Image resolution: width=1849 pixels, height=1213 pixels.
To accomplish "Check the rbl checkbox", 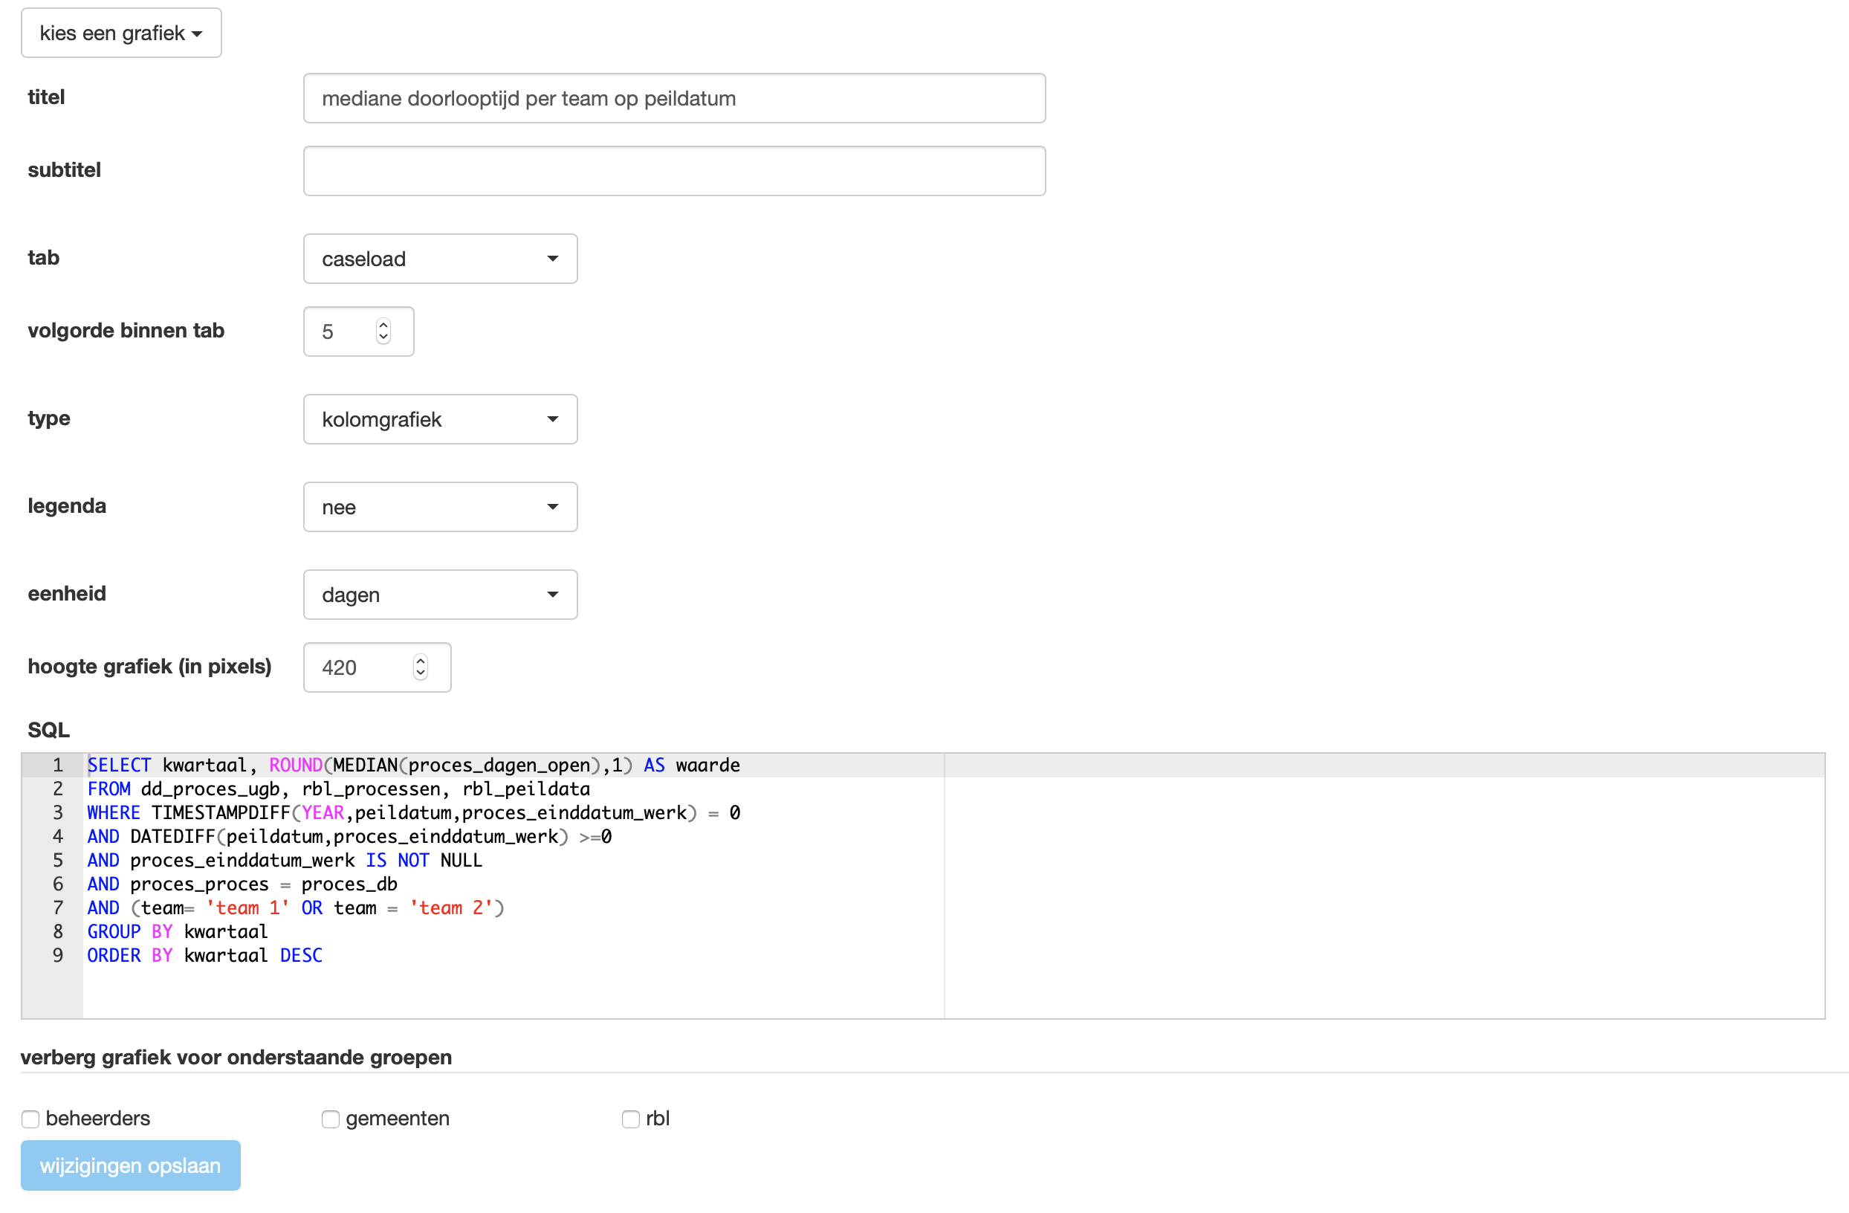I will (630, 1120).
